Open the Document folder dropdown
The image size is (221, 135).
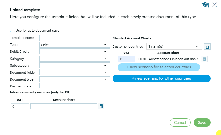tap(75, 72)
